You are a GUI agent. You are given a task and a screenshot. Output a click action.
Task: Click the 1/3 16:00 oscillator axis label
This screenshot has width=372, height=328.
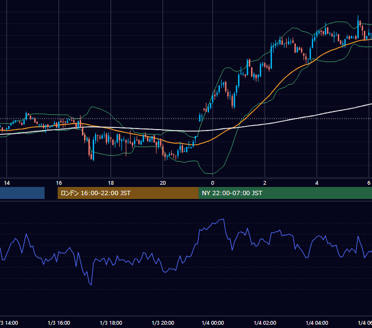[x=59, y=323]
